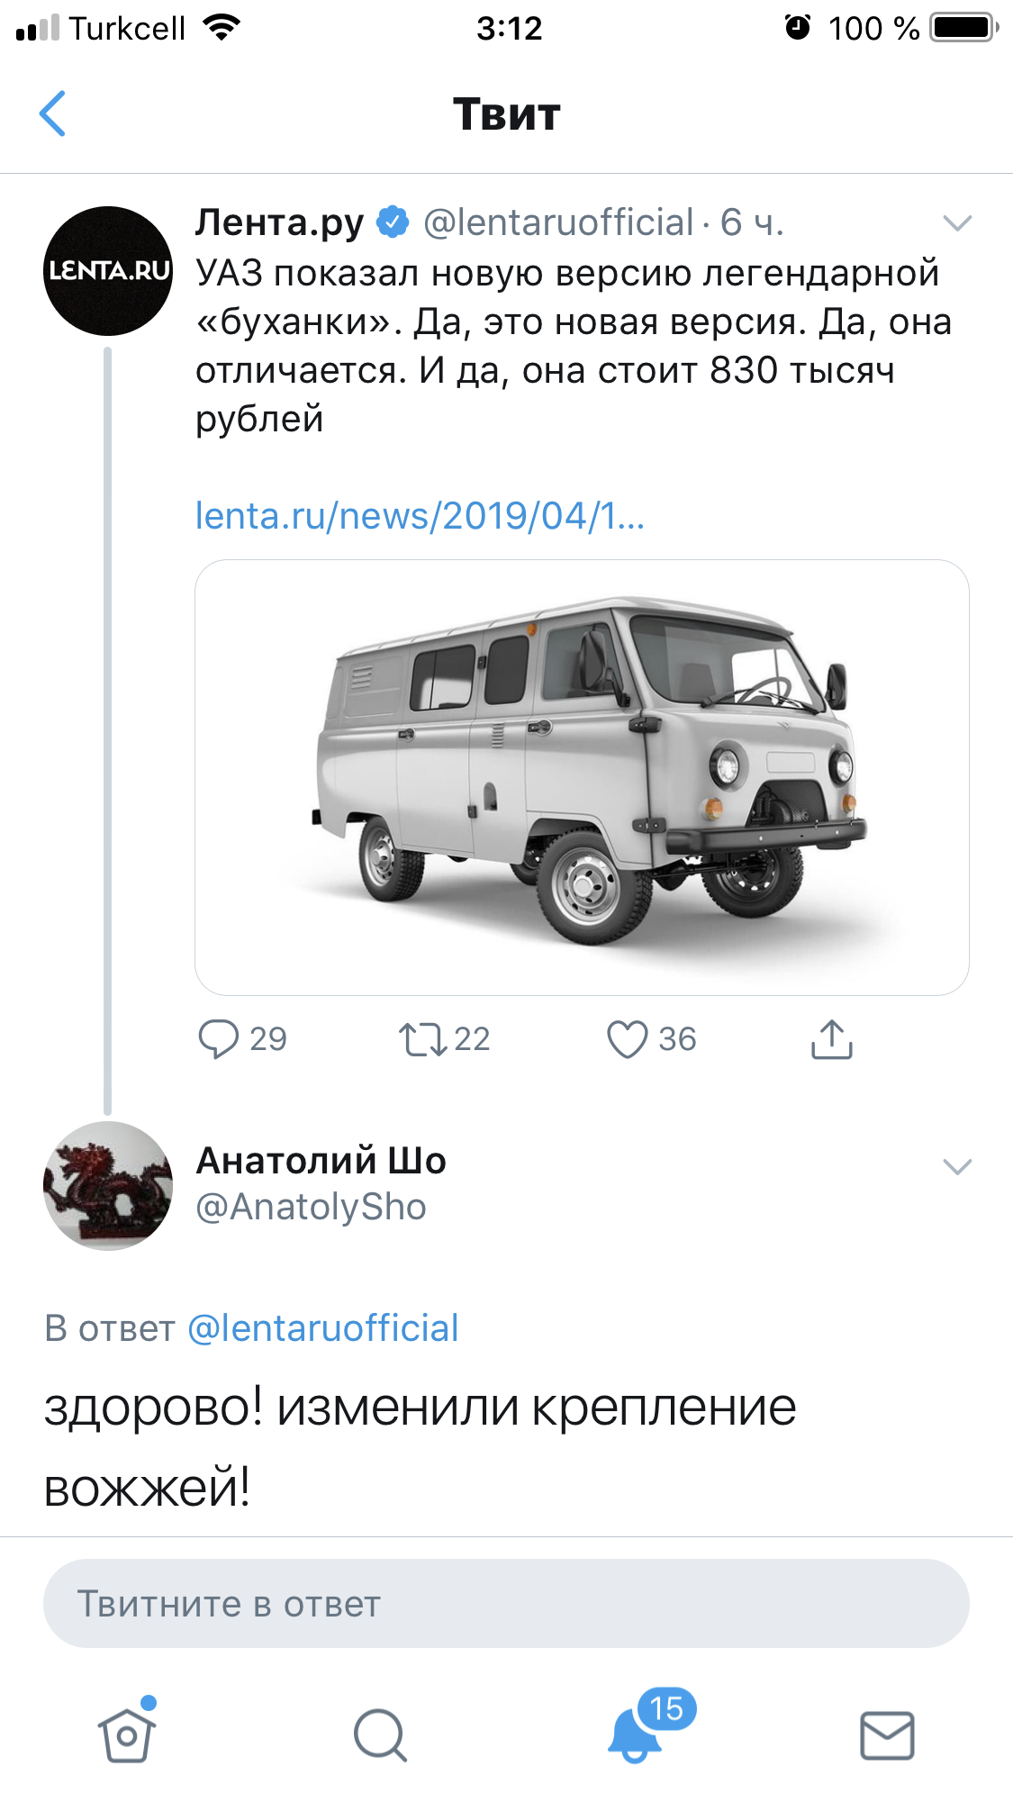The image size is (1013, 1802).
Task: Expand the Lenta.ru tweet options chevron
Action: (x=956, y=223)
